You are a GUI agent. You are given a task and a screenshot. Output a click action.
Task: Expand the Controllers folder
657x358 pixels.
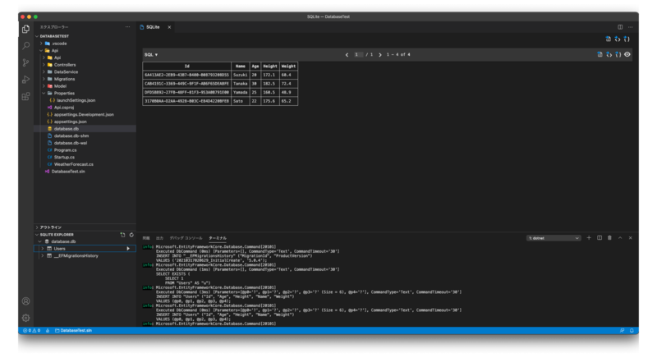point(44,65)
